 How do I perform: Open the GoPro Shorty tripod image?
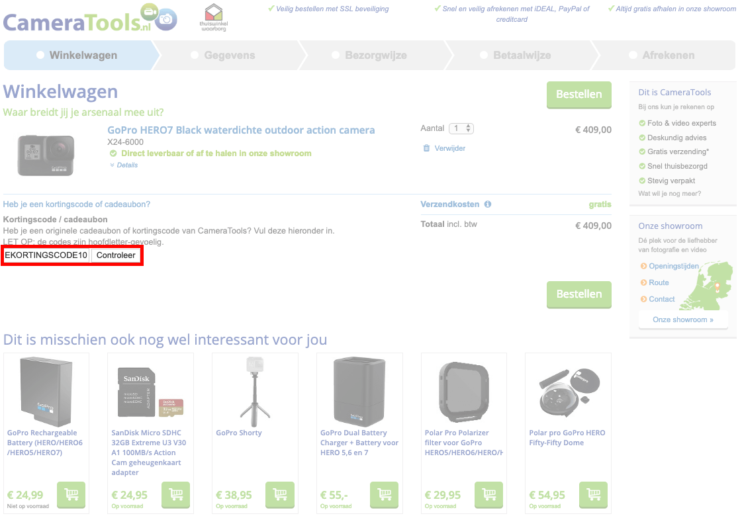click(x=255, y=392)
